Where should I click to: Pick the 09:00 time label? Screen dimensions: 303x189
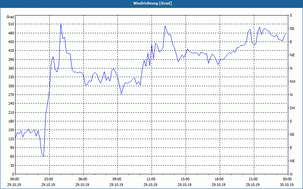[117, 179]
